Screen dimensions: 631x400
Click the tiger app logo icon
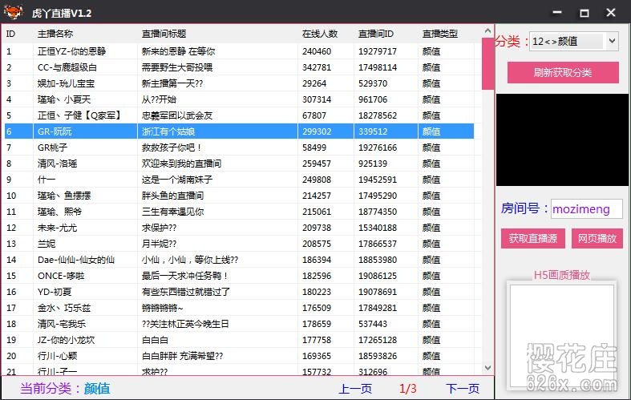click(x=14, y=12)
